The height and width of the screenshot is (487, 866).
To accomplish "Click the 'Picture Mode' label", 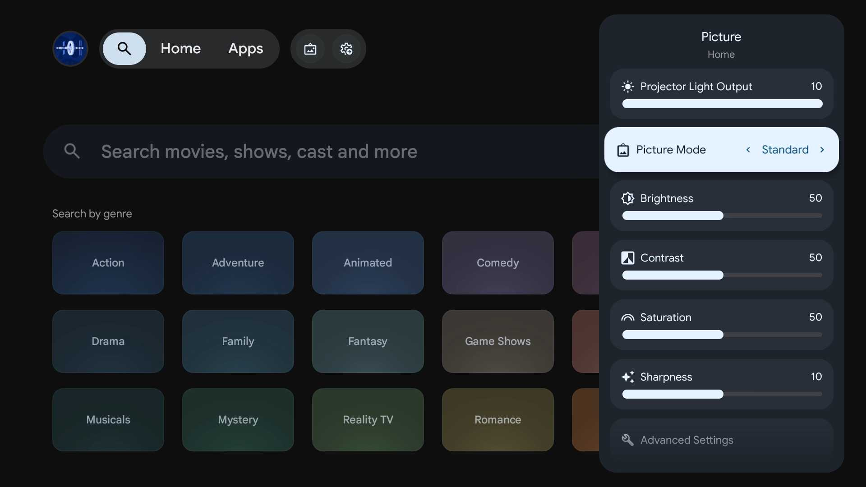I will 671,150.
